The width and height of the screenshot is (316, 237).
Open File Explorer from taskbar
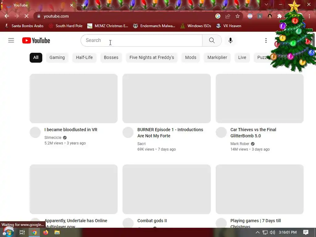tap(57, 232)
